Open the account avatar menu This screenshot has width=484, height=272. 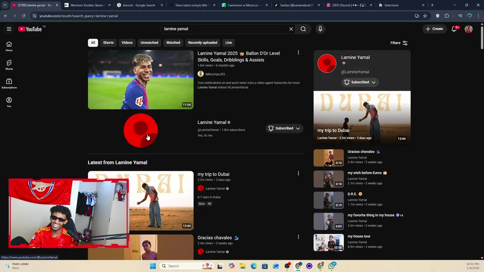pyautogui.click(x=468, y=29)
